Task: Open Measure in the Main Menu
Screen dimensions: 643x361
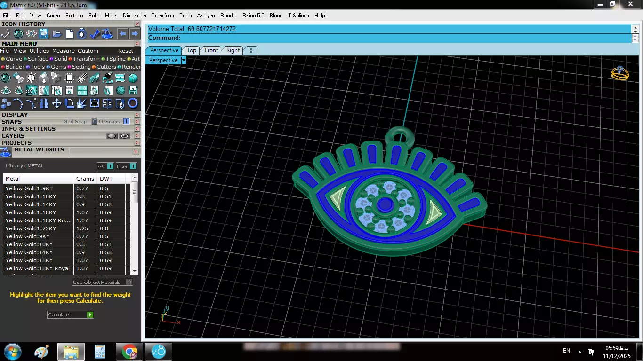Action: pyautogui.click(x=64, y=51)
